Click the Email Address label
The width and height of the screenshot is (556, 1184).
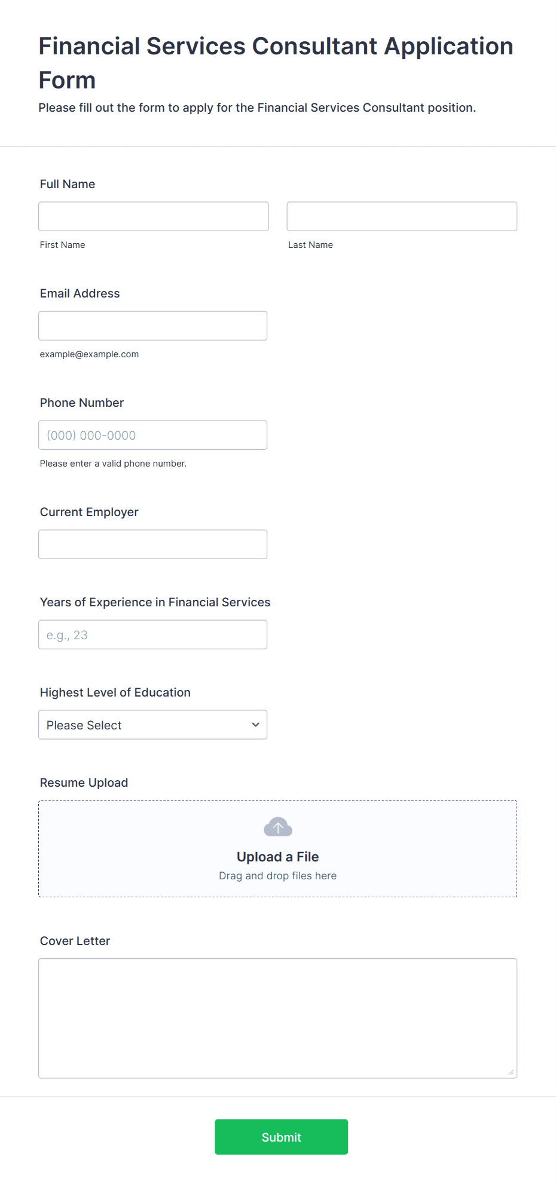pyautogui.click(x=80, y=293)
